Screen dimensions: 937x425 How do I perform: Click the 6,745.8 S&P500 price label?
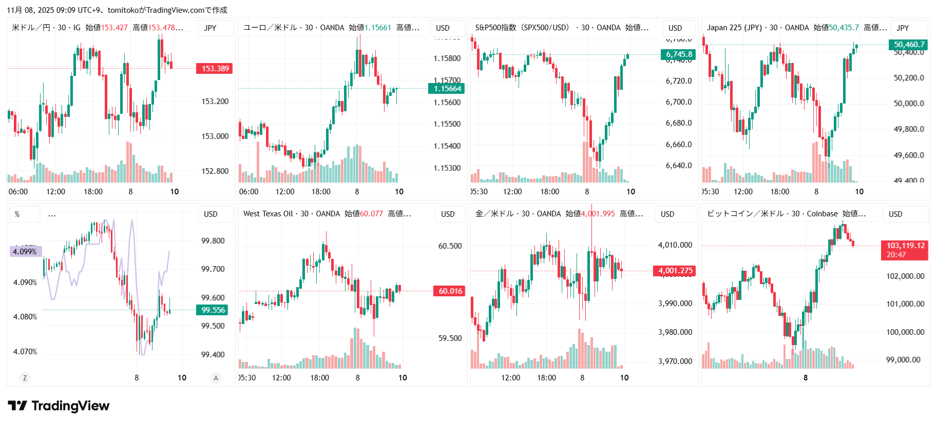coord(679,54)
